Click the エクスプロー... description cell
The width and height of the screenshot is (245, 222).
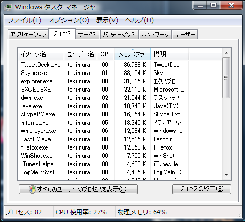(169, 81)
